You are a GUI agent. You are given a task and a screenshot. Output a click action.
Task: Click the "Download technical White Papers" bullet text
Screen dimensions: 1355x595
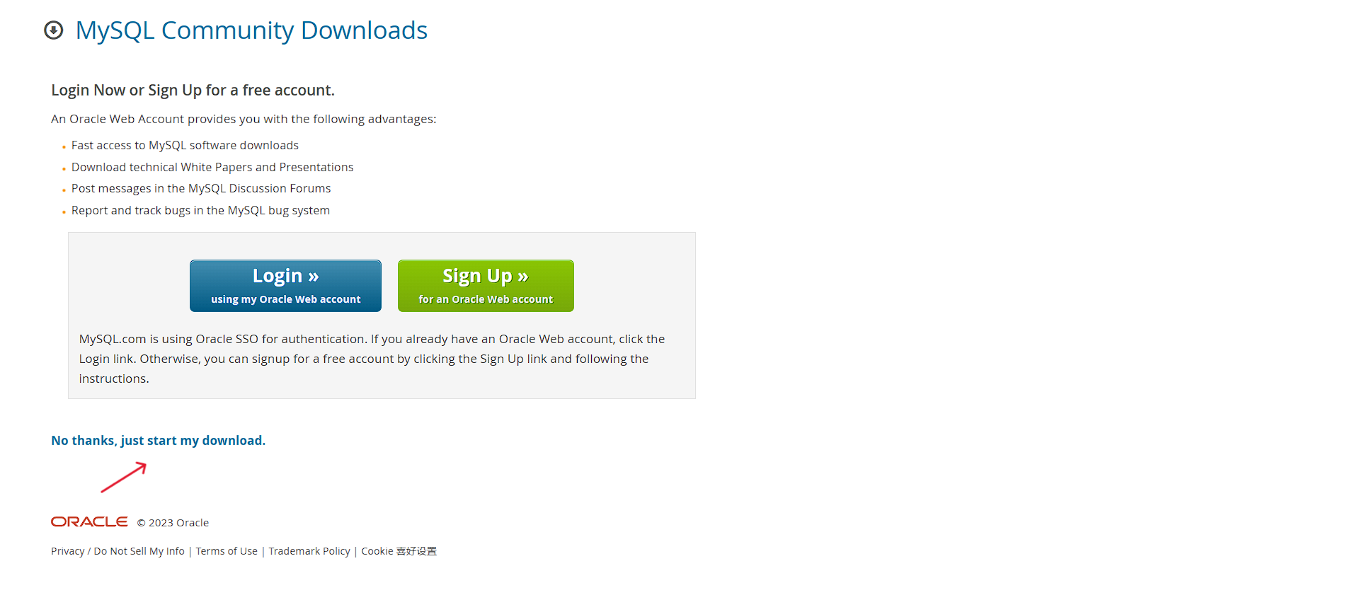212,167
